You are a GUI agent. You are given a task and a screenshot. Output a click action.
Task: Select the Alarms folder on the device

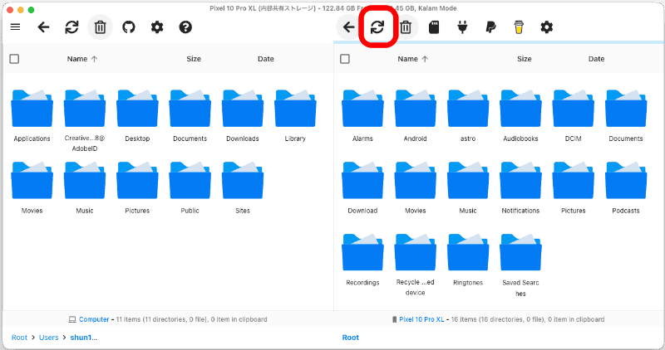pyautogui.click(x=362, y=109)
